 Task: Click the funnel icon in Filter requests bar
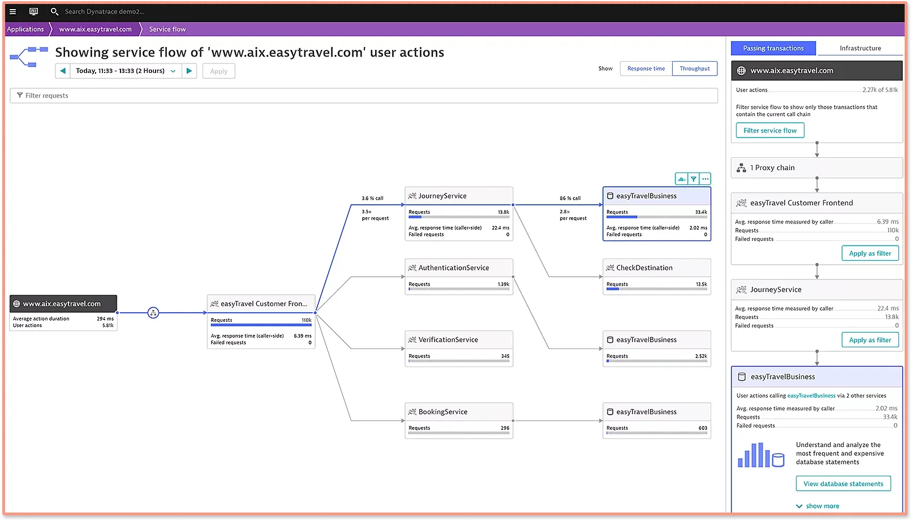click(20, 96)
